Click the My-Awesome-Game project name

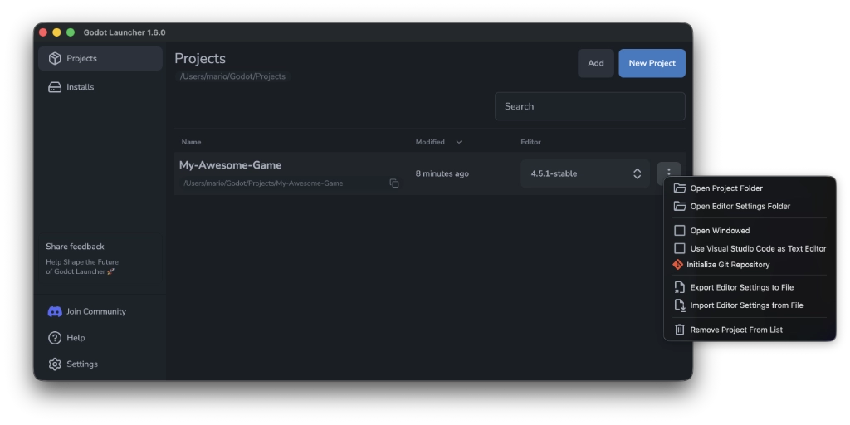click(x=231, y=165)
